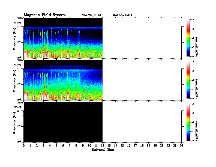Click the dD/dt spectrogram plot

pos(63,80)
